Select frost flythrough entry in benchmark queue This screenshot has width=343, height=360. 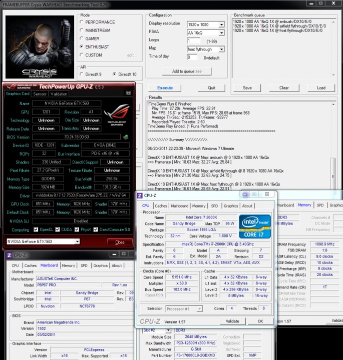pyautogui.click(x=277, y=30)
